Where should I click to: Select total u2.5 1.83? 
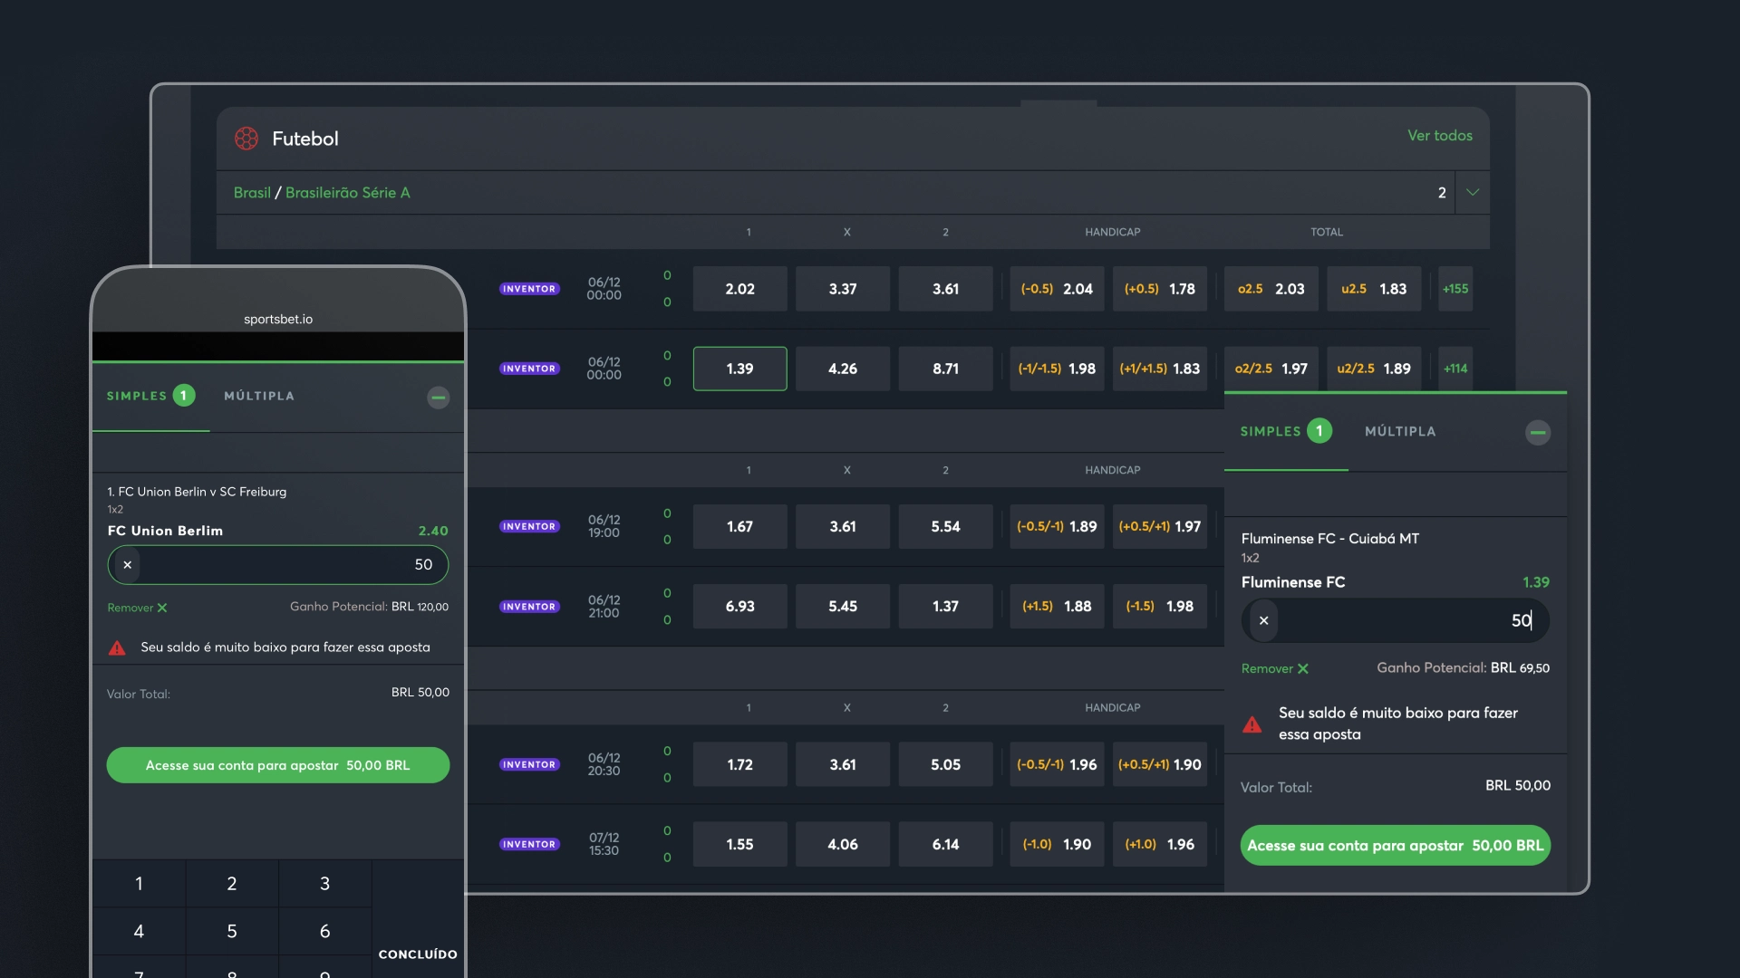pyautogui.click(x=1374, y=289)
